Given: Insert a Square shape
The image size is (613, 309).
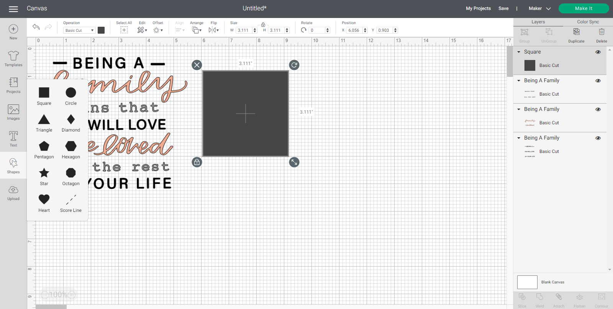Looking at the screenshot, I should click(x=44, y=96).
